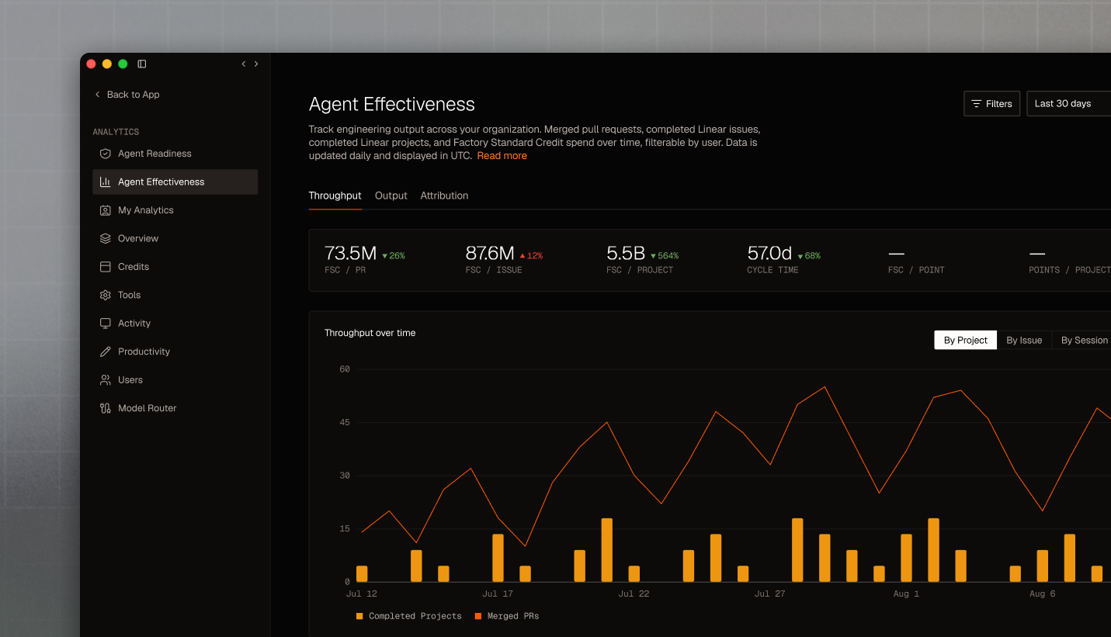The height and width of the screenshot is (637, 1111).
Task: Click the My Analytics person icon
Action: click(106, 210)
